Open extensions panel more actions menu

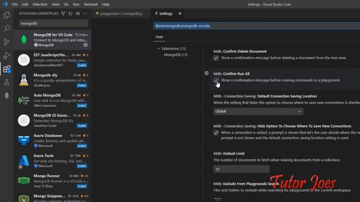click(85, 13)
